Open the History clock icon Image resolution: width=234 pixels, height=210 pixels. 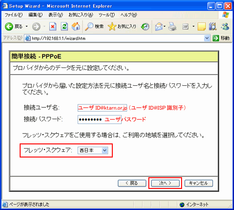coord(145,27)
